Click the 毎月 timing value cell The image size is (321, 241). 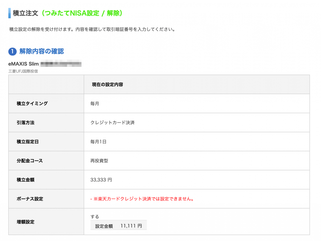[x=93, y=104]
